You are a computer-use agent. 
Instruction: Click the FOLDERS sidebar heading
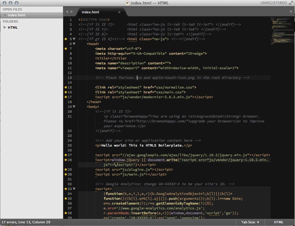click(10, 21)
